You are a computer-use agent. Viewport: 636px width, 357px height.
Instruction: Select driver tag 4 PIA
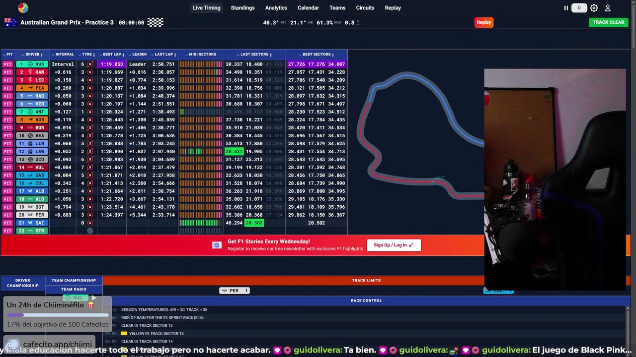pos(32,88)
